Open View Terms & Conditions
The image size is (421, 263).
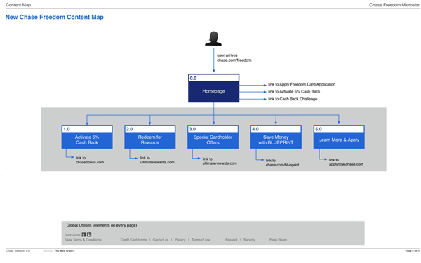83,240
